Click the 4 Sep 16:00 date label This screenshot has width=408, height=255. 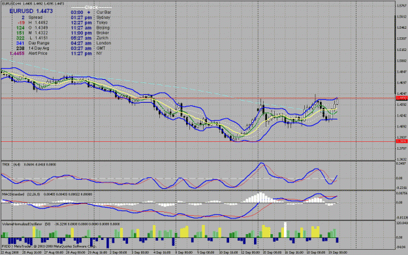(x=162, y=252)
